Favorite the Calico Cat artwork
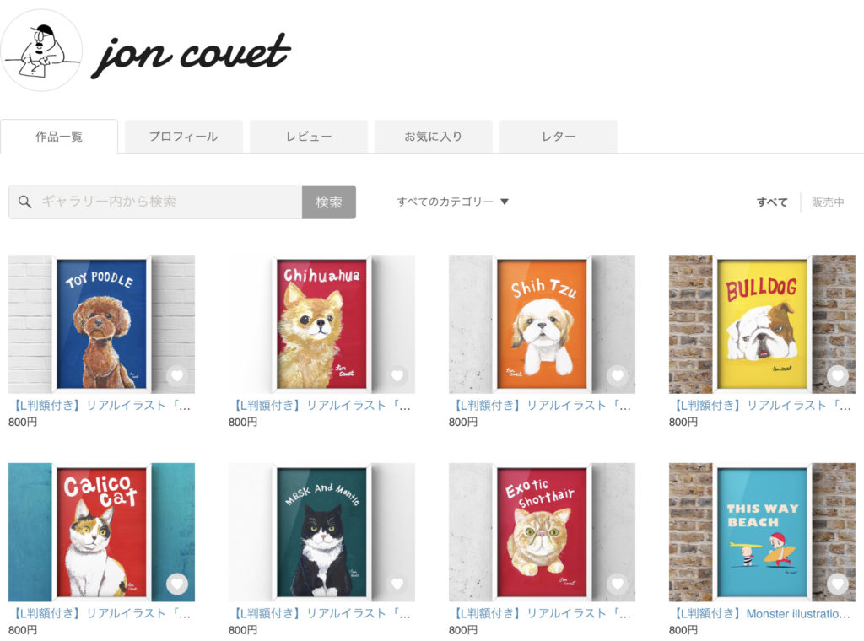 click(x=177, y=584)
